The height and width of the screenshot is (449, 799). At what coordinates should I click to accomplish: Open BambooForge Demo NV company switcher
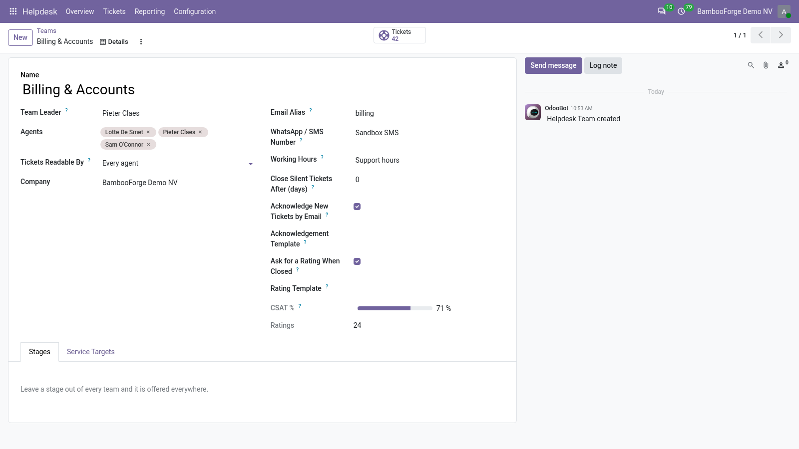click(735, 11)
